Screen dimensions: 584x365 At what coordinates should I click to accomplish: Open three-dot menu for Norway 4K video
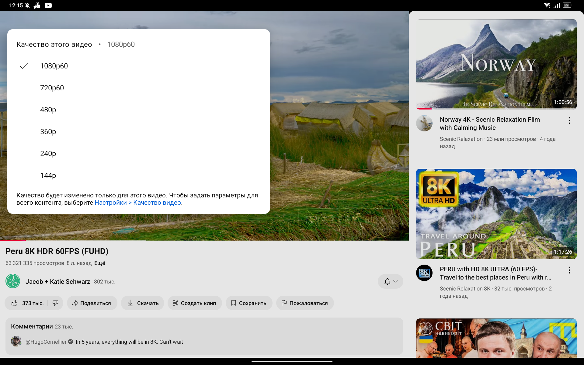[569, 120]
